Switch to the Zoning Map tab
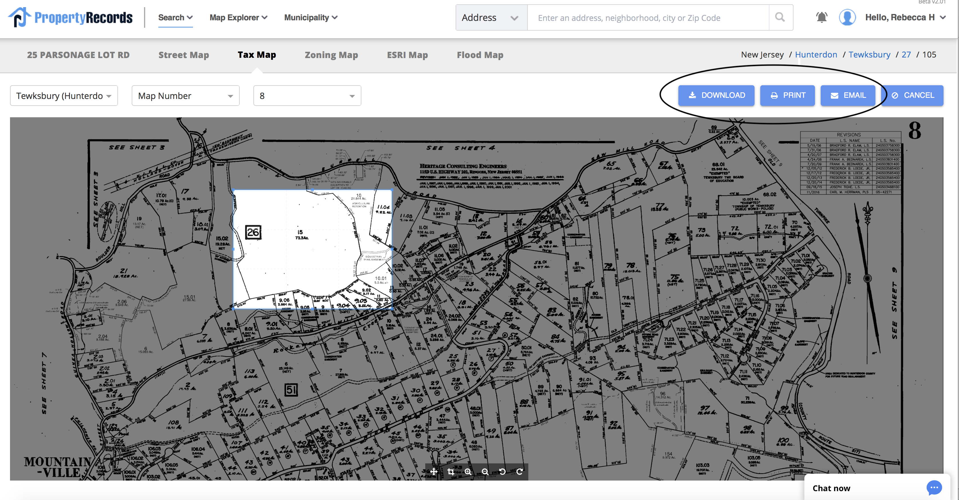 coord(331,55)
